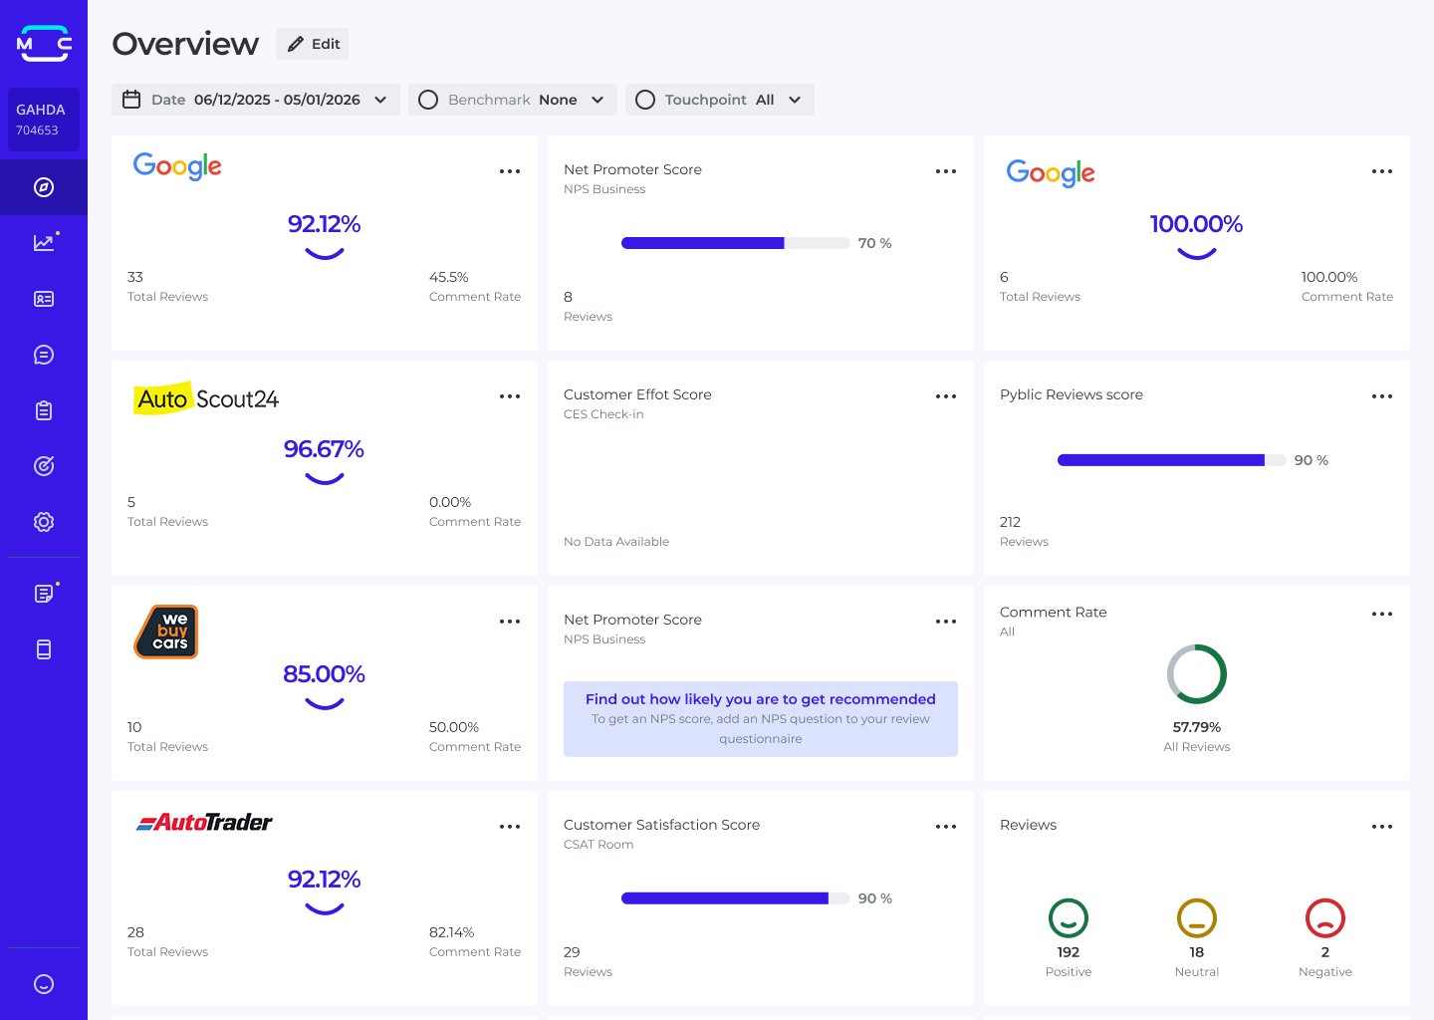Image resolution: width=1434 pixels, height=1020 pixels.
Task: Open the settings gear icon in sidebar
Action: tap(44, 522)
